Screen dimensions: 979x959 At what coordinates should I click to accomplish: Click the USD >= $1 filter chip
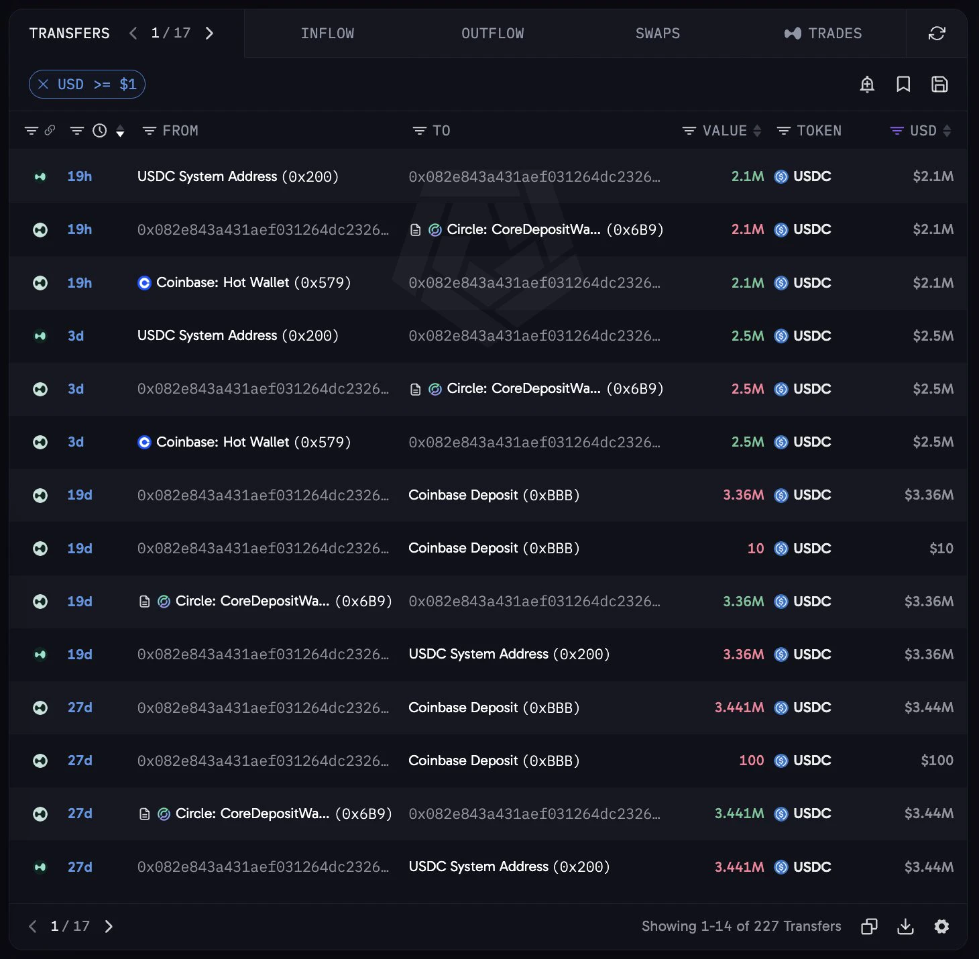87,84
